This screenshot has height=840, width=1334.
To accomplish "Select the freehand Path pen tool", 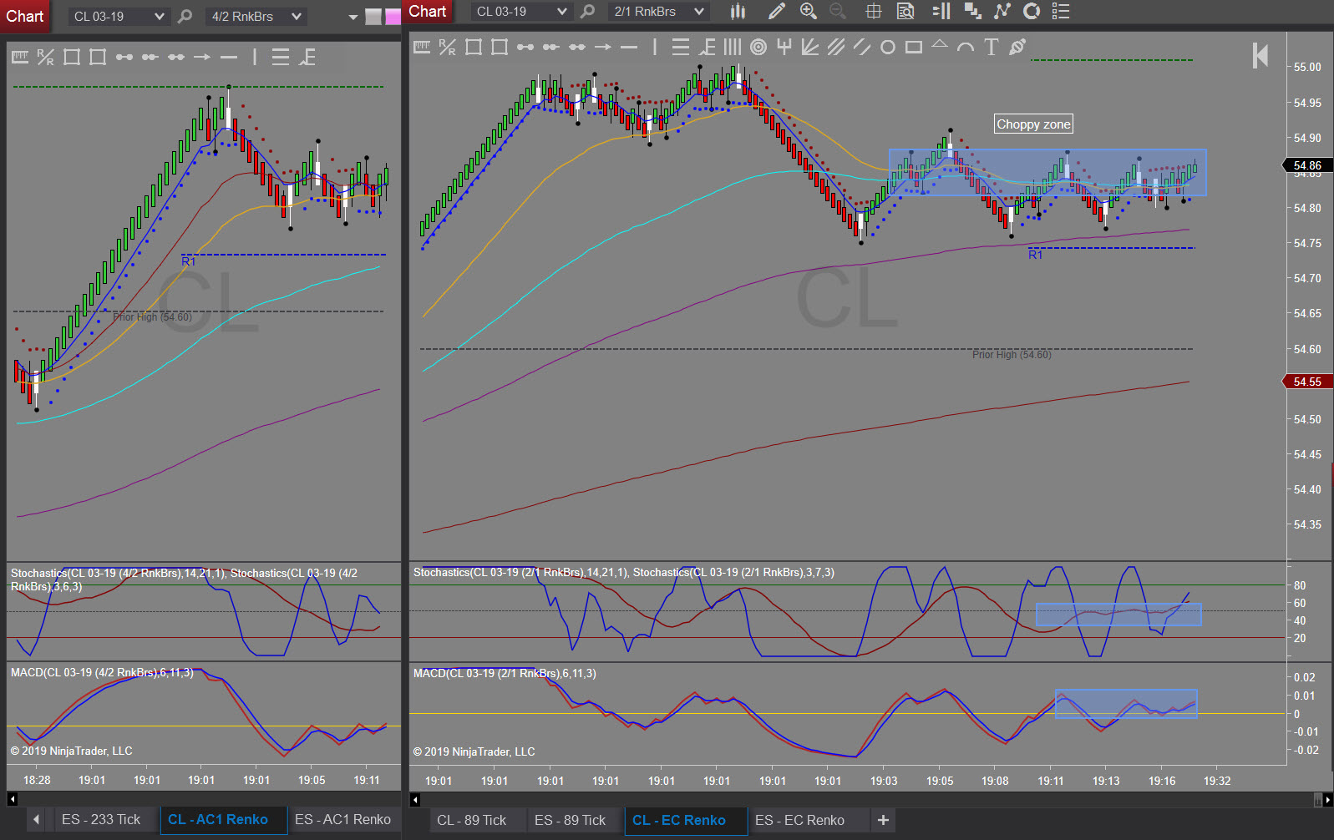I will pyautogui.click(x=1017, y=47).
